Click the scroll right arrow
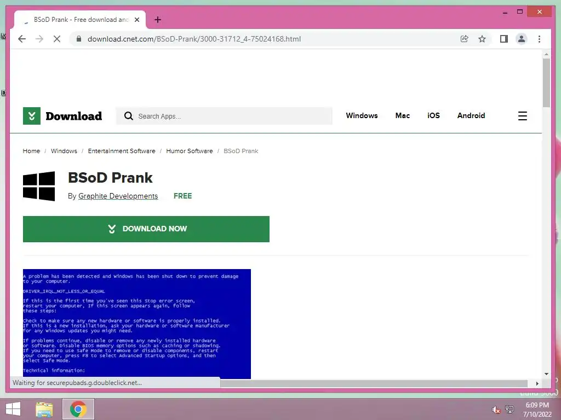The width and height of the screenshot is (561, 420). click(537, 383)
